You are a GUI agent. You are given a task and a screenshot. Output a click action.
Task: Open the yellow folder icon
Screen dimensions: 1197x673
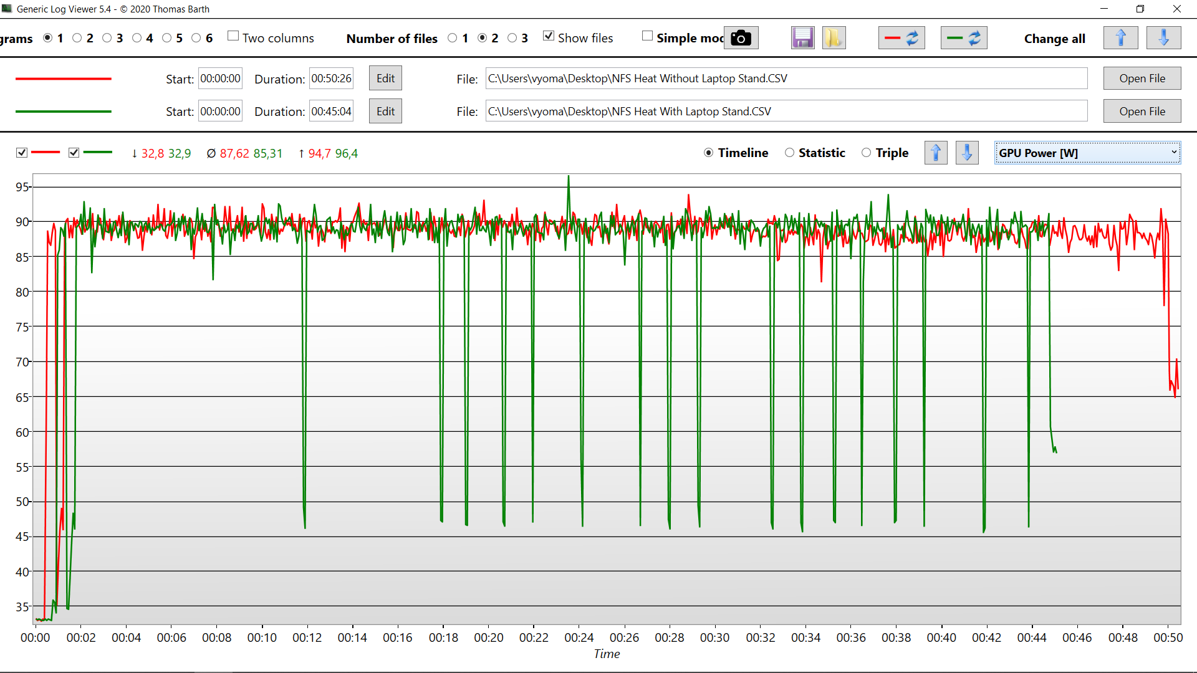tap(834, 38)
